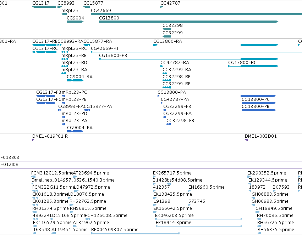Click the CG42669 gene span bar

[x=196, y=14]
